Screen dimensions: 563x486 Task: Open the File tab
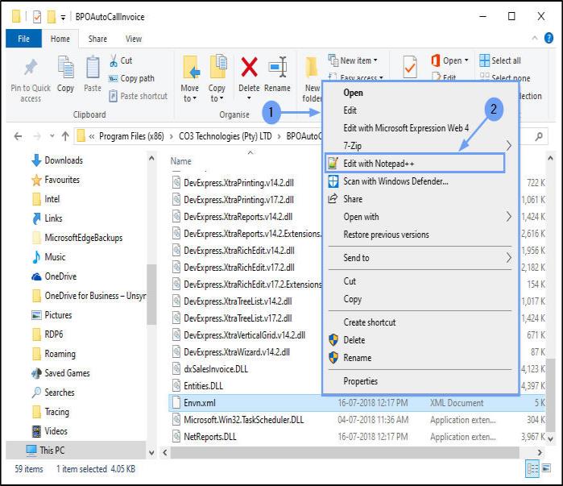click(x=23, y=39)
